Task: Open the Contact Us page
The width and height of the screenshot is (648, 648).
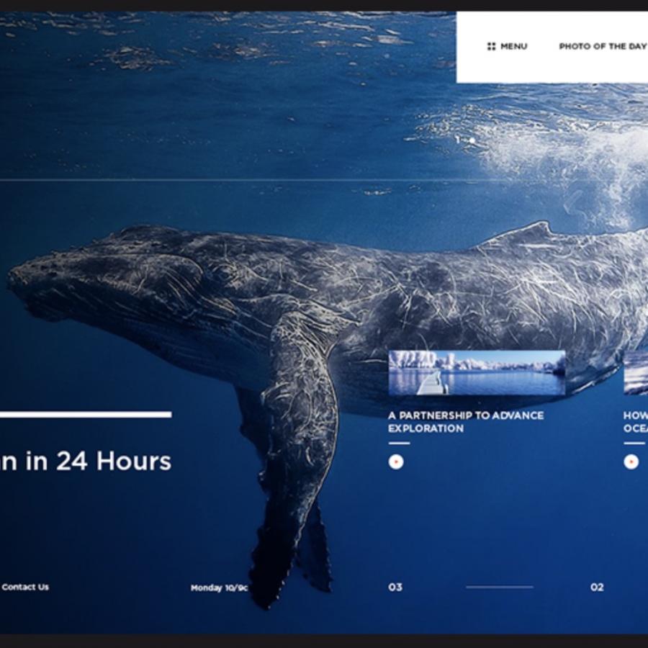Action: [x=26, y=588]
